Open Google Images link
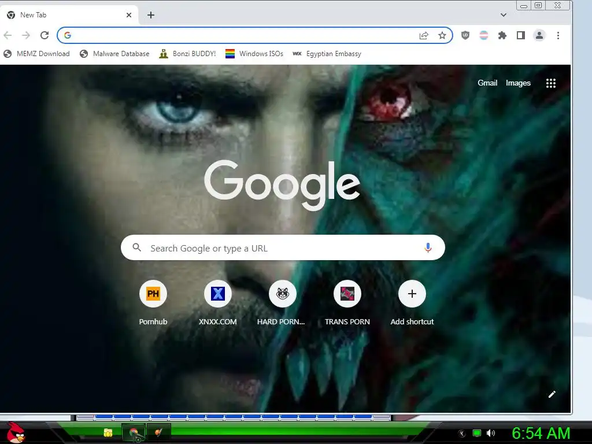Screen dimensions: 592x444 point(518,83)
